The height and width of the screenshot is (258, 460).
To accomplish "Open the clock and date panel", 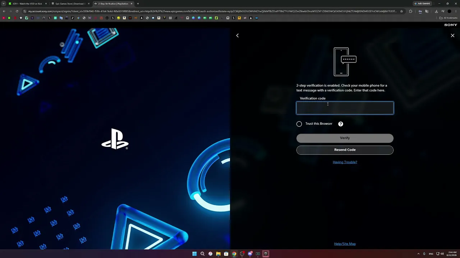I will [x=451, y=254].
